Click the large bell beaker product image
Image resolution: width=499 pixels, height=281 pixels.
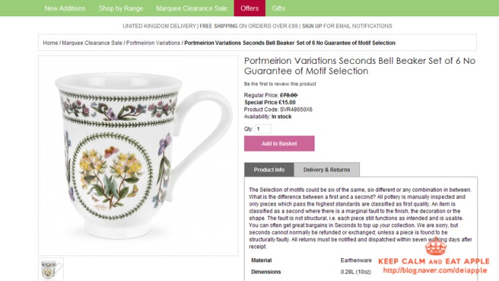click(138, 155)
